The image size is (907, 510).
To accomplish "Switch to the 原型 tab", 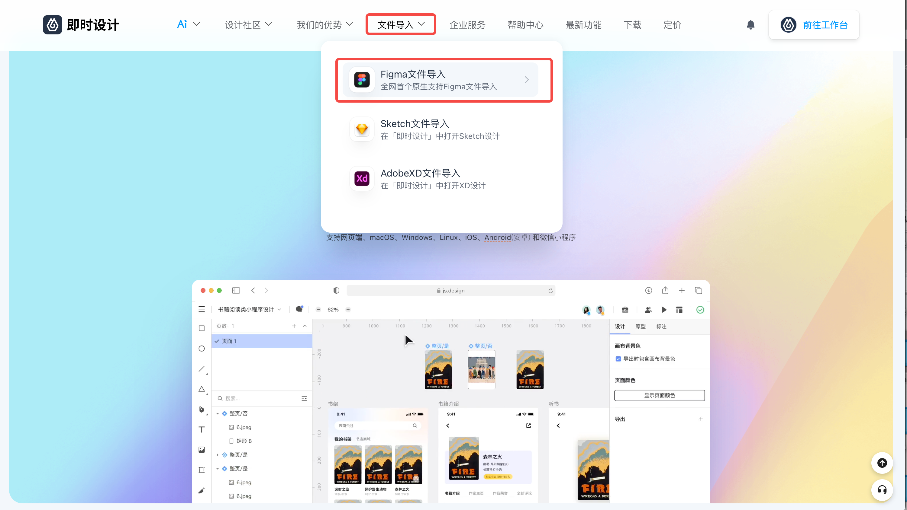I will [641, 327].
